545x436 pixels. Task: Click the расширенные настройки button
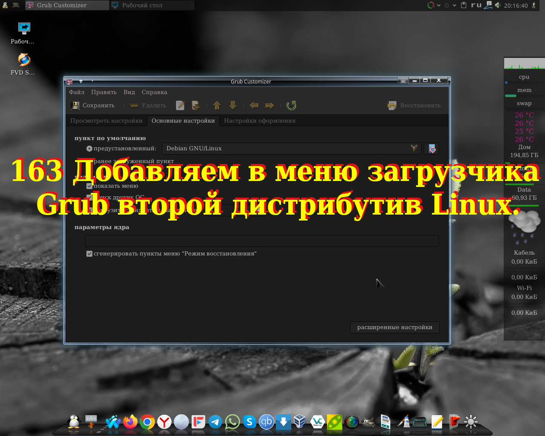(395, 327)
